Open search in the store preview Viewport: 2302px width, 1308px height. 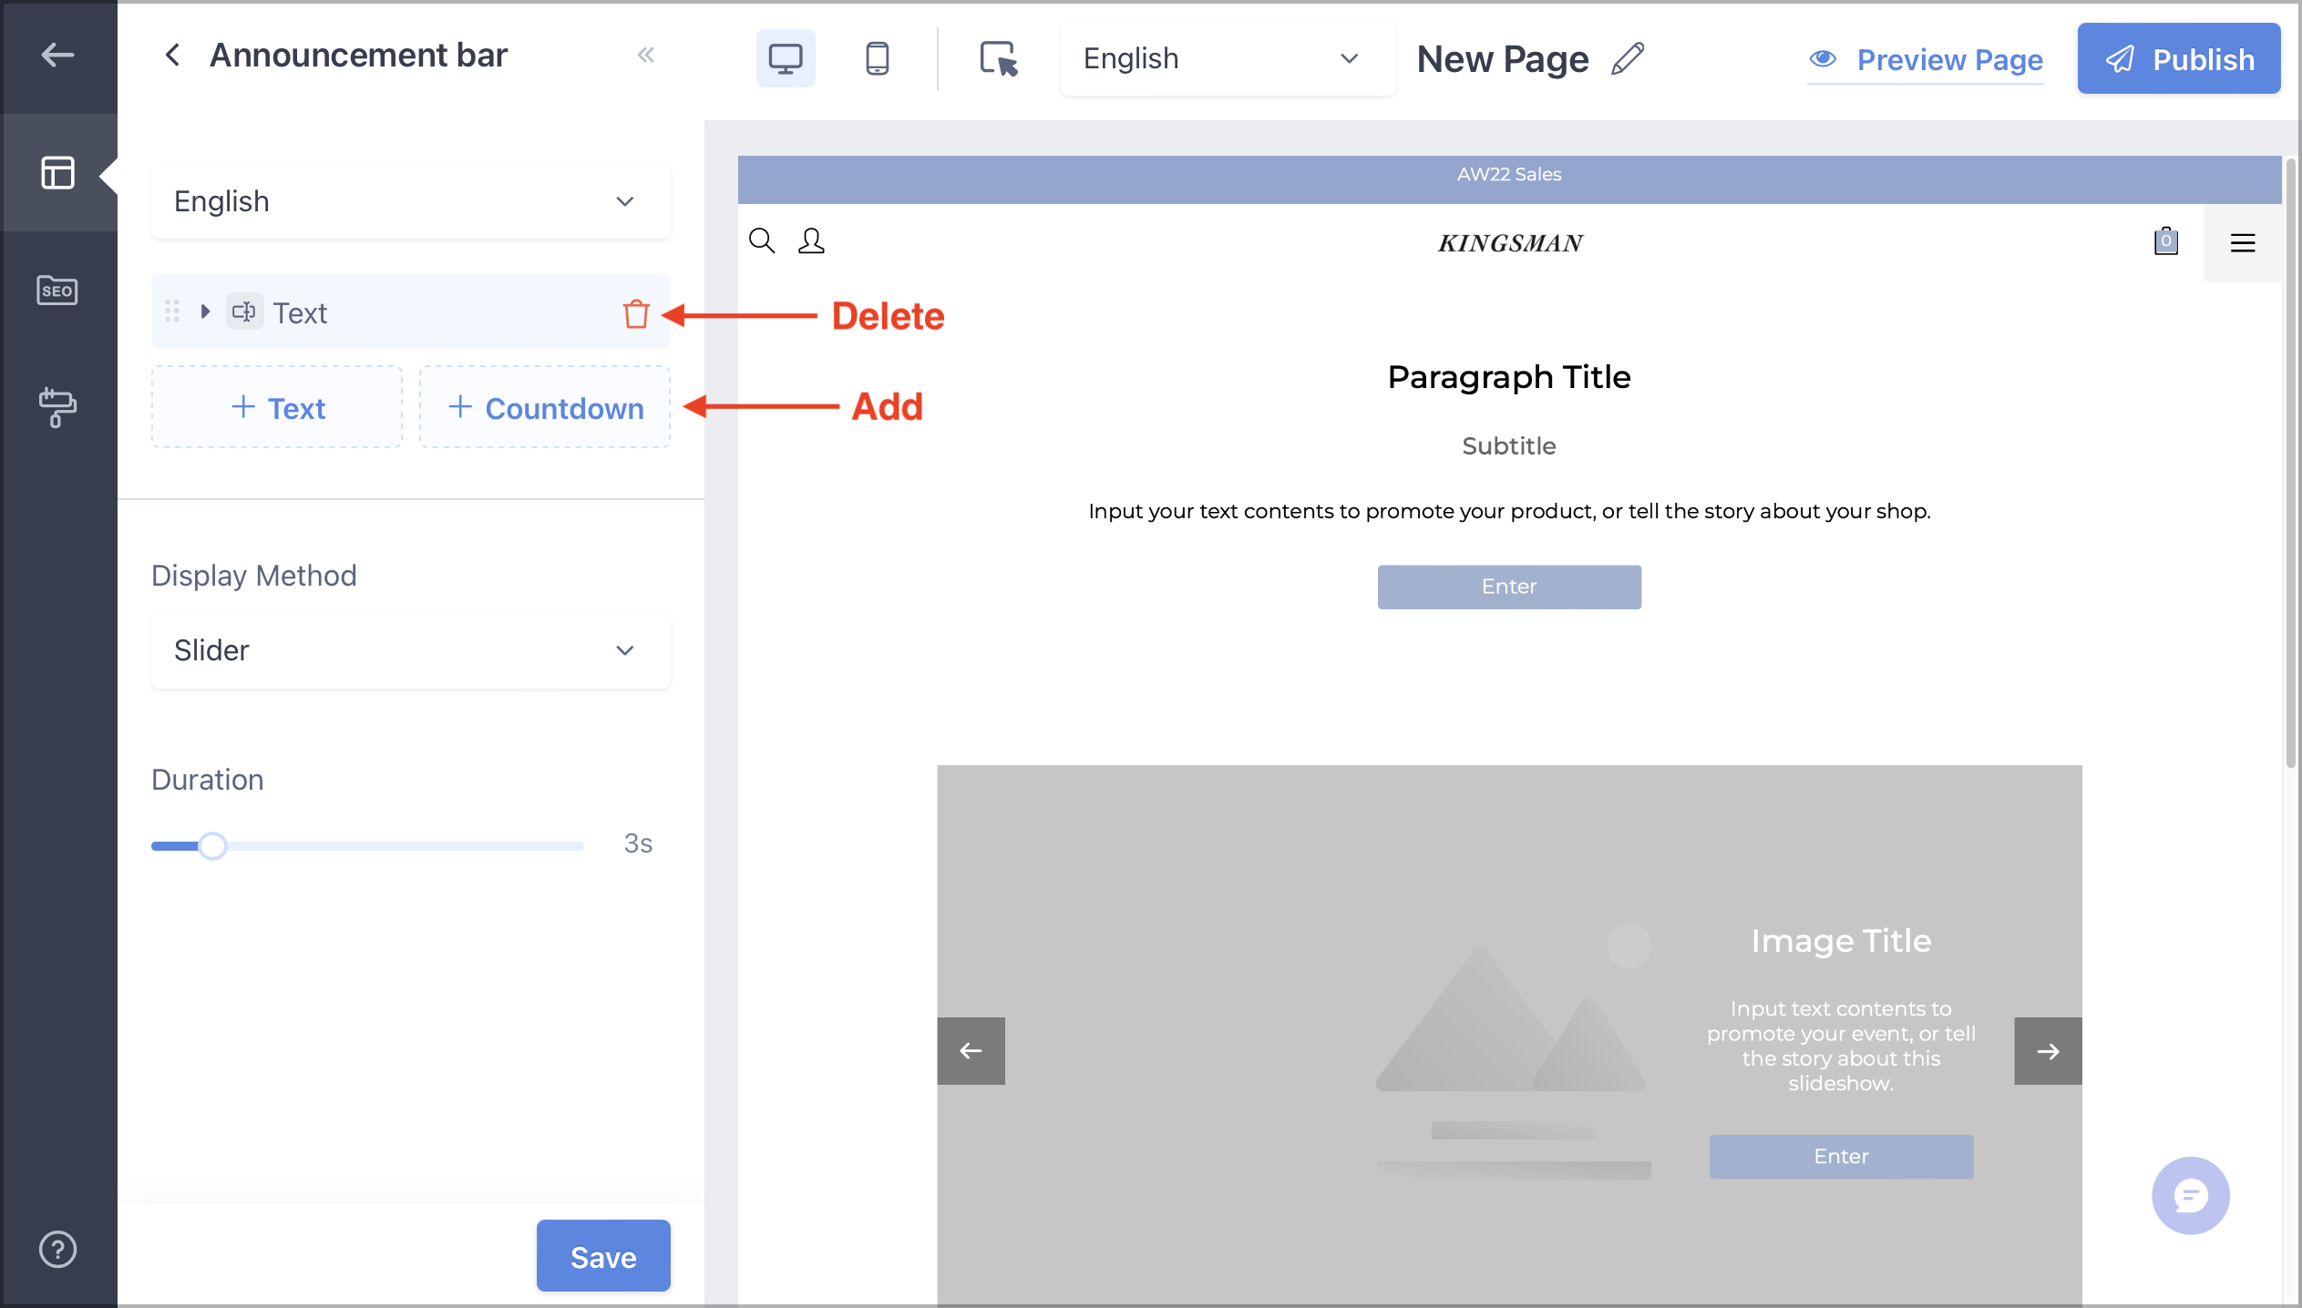click(x=762, y=240)
